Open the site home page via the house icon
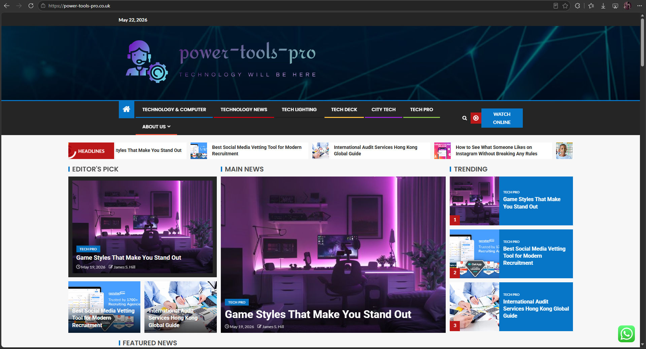646x349 pixels. tap(127, 109)
